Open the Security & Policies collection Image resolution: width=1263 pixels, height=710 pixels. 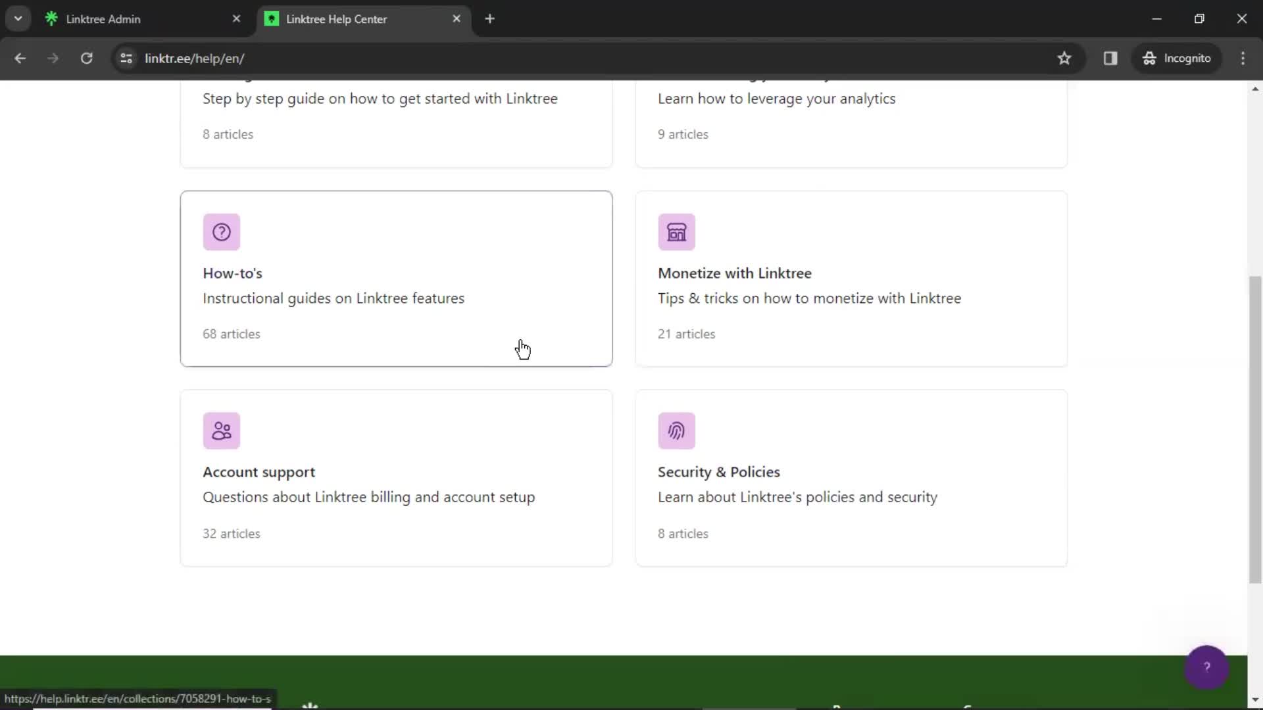click(x=718, y=472)
